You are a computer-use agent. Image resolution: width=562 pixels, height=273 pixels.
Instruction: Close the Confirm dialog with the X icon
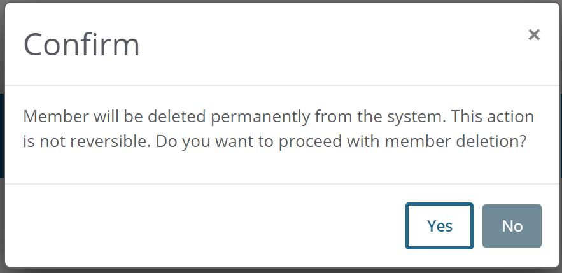pyautogui.click(x=534, y=35)
